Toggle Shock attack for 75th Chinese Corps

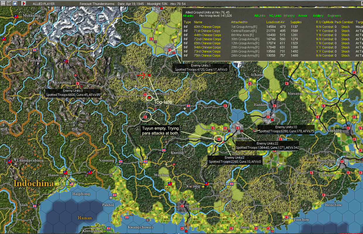click(x=345, y=55)
